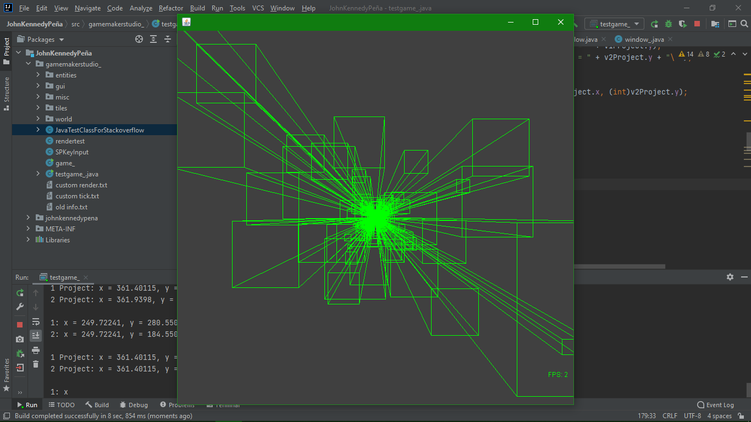Toggle tool window bars in status corner

pyautogui.click(x=6, y=416)
